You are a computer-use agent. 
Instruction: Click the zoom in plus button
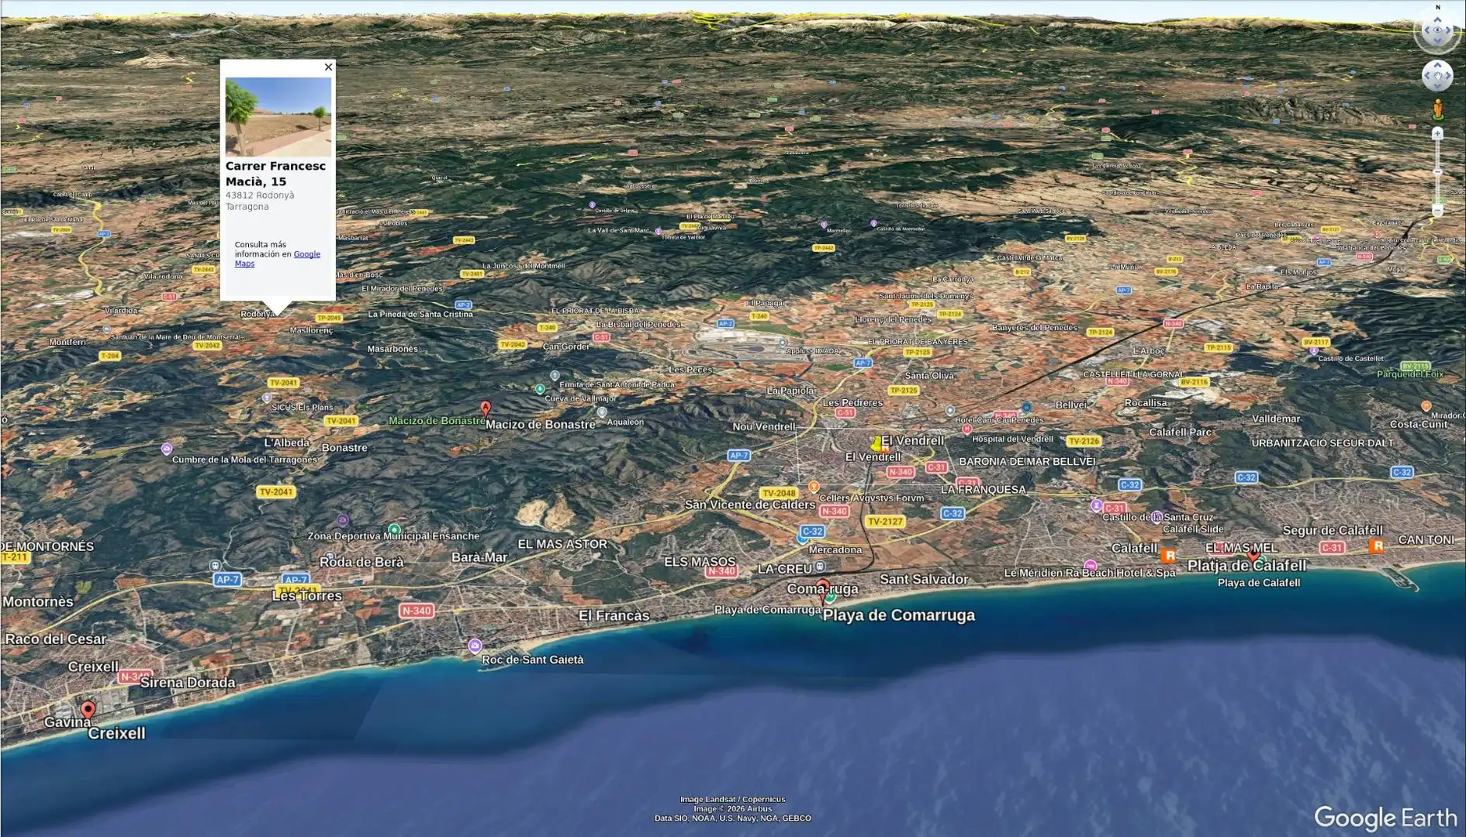click(x=1437, y=133)
